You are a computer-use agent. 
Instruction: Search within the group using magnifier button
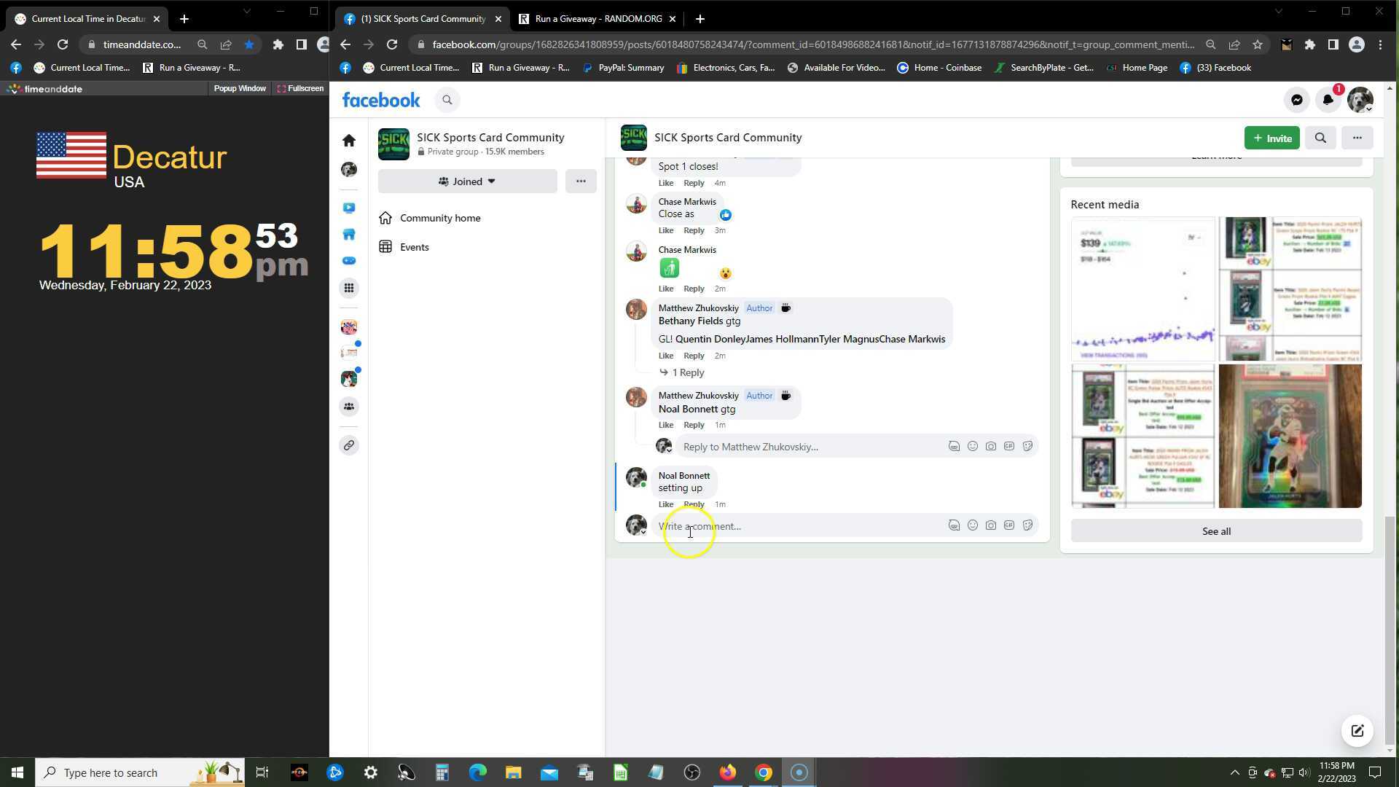(x=1320, y=138)
